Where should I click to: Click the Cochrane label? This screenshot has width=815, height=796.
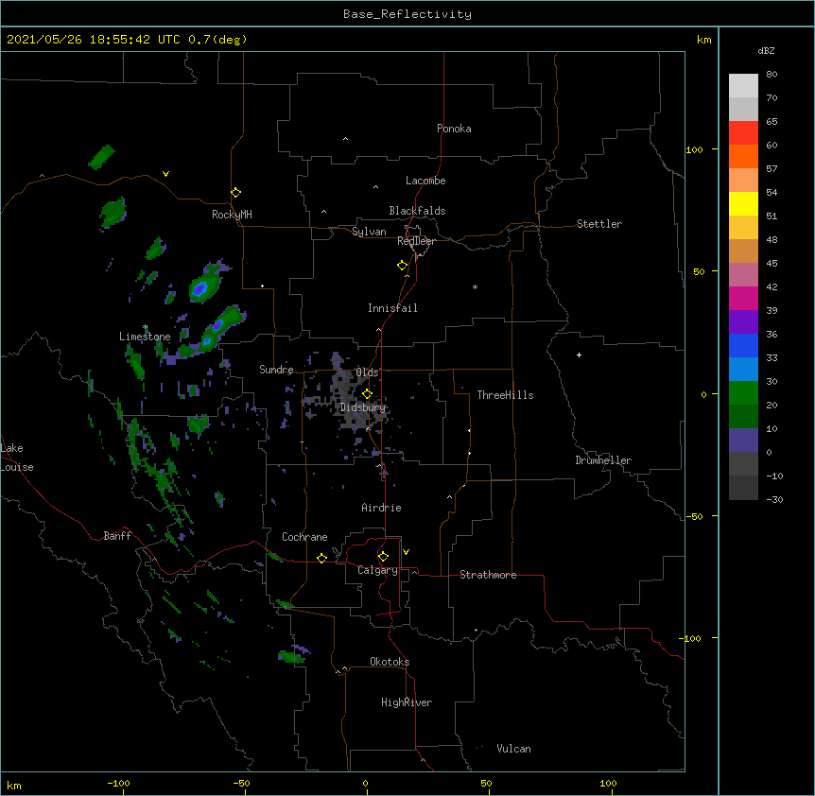(x=304, y=537)
